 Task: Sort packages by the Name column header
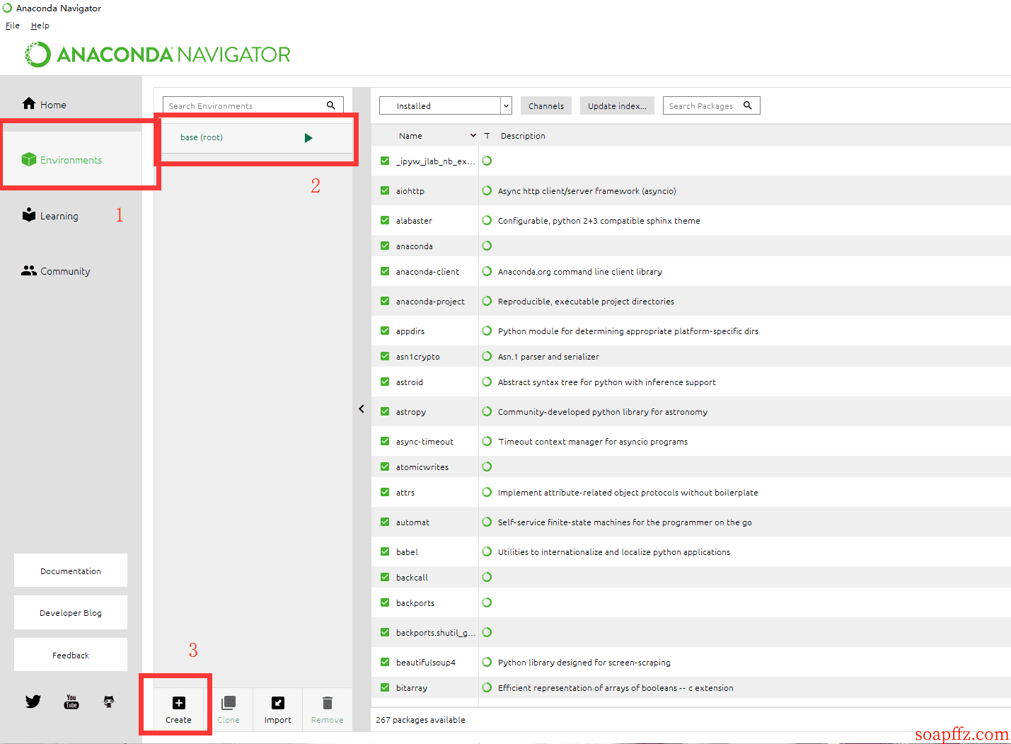tap(410, 136)
